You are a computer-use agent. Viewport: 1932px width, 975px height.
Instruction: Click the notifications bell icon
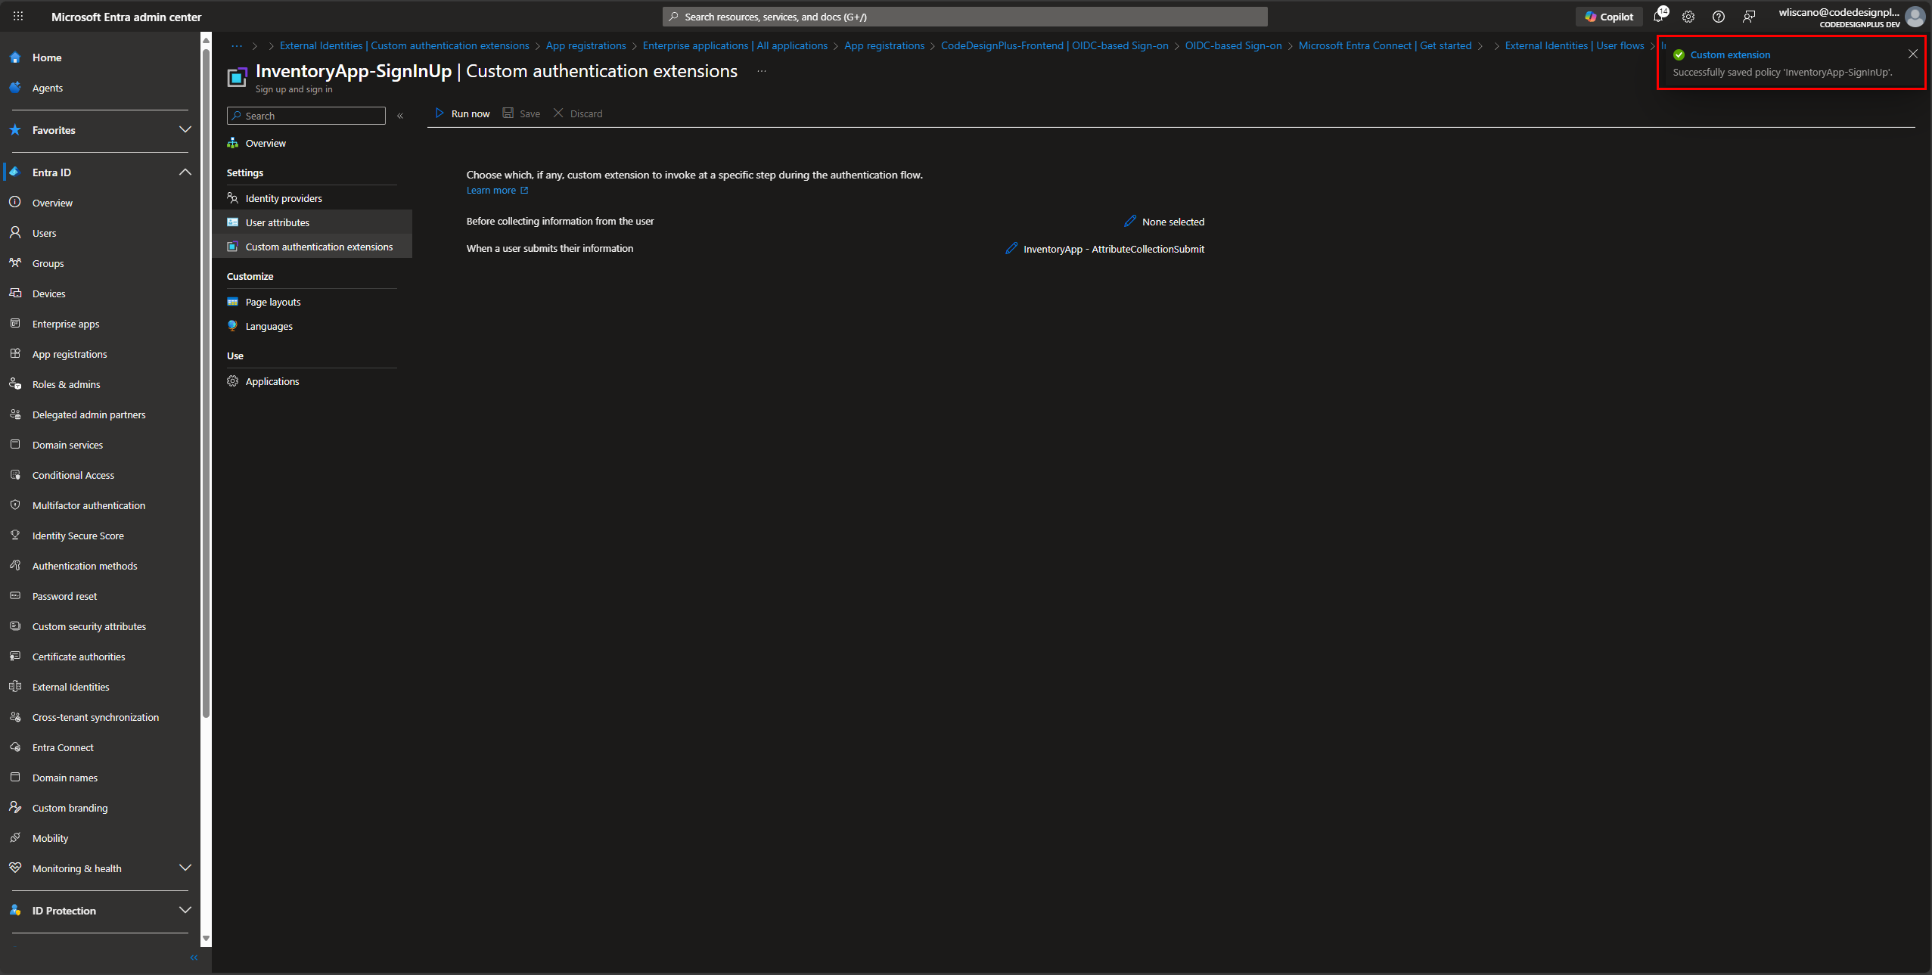1659,16
